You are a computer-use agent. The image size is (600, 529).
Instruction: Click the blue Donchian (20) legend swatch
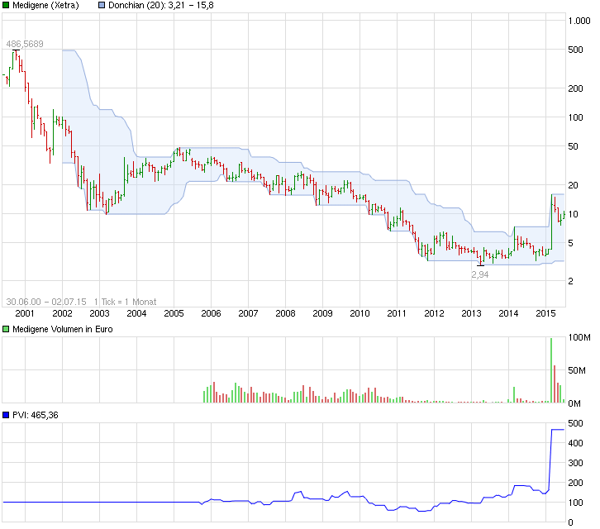(102, 6)
